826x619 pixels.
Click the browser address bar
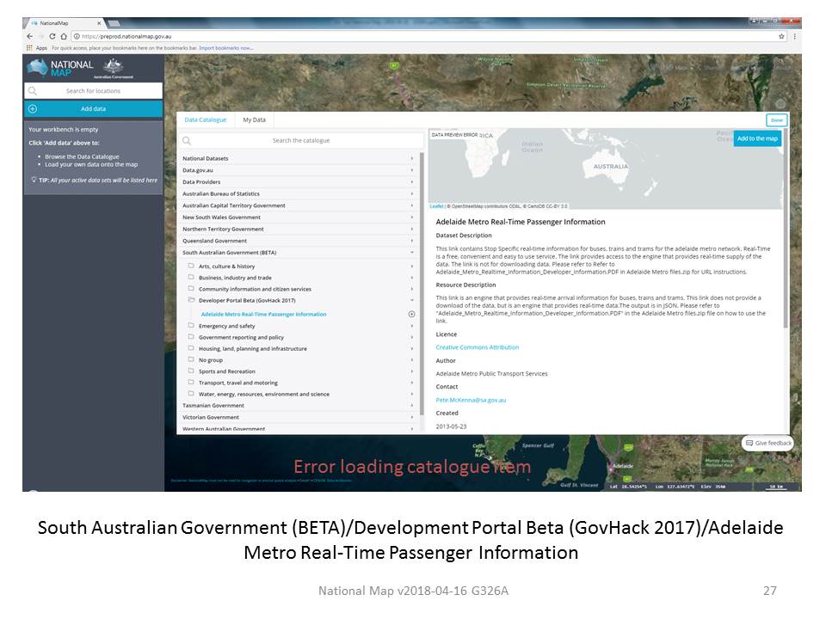point(427,36)
